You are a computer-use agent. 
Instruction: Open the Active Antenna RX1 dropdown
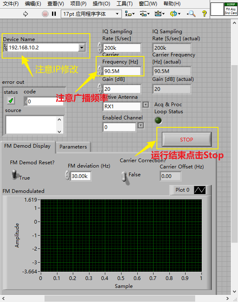(x=146, y=105)
